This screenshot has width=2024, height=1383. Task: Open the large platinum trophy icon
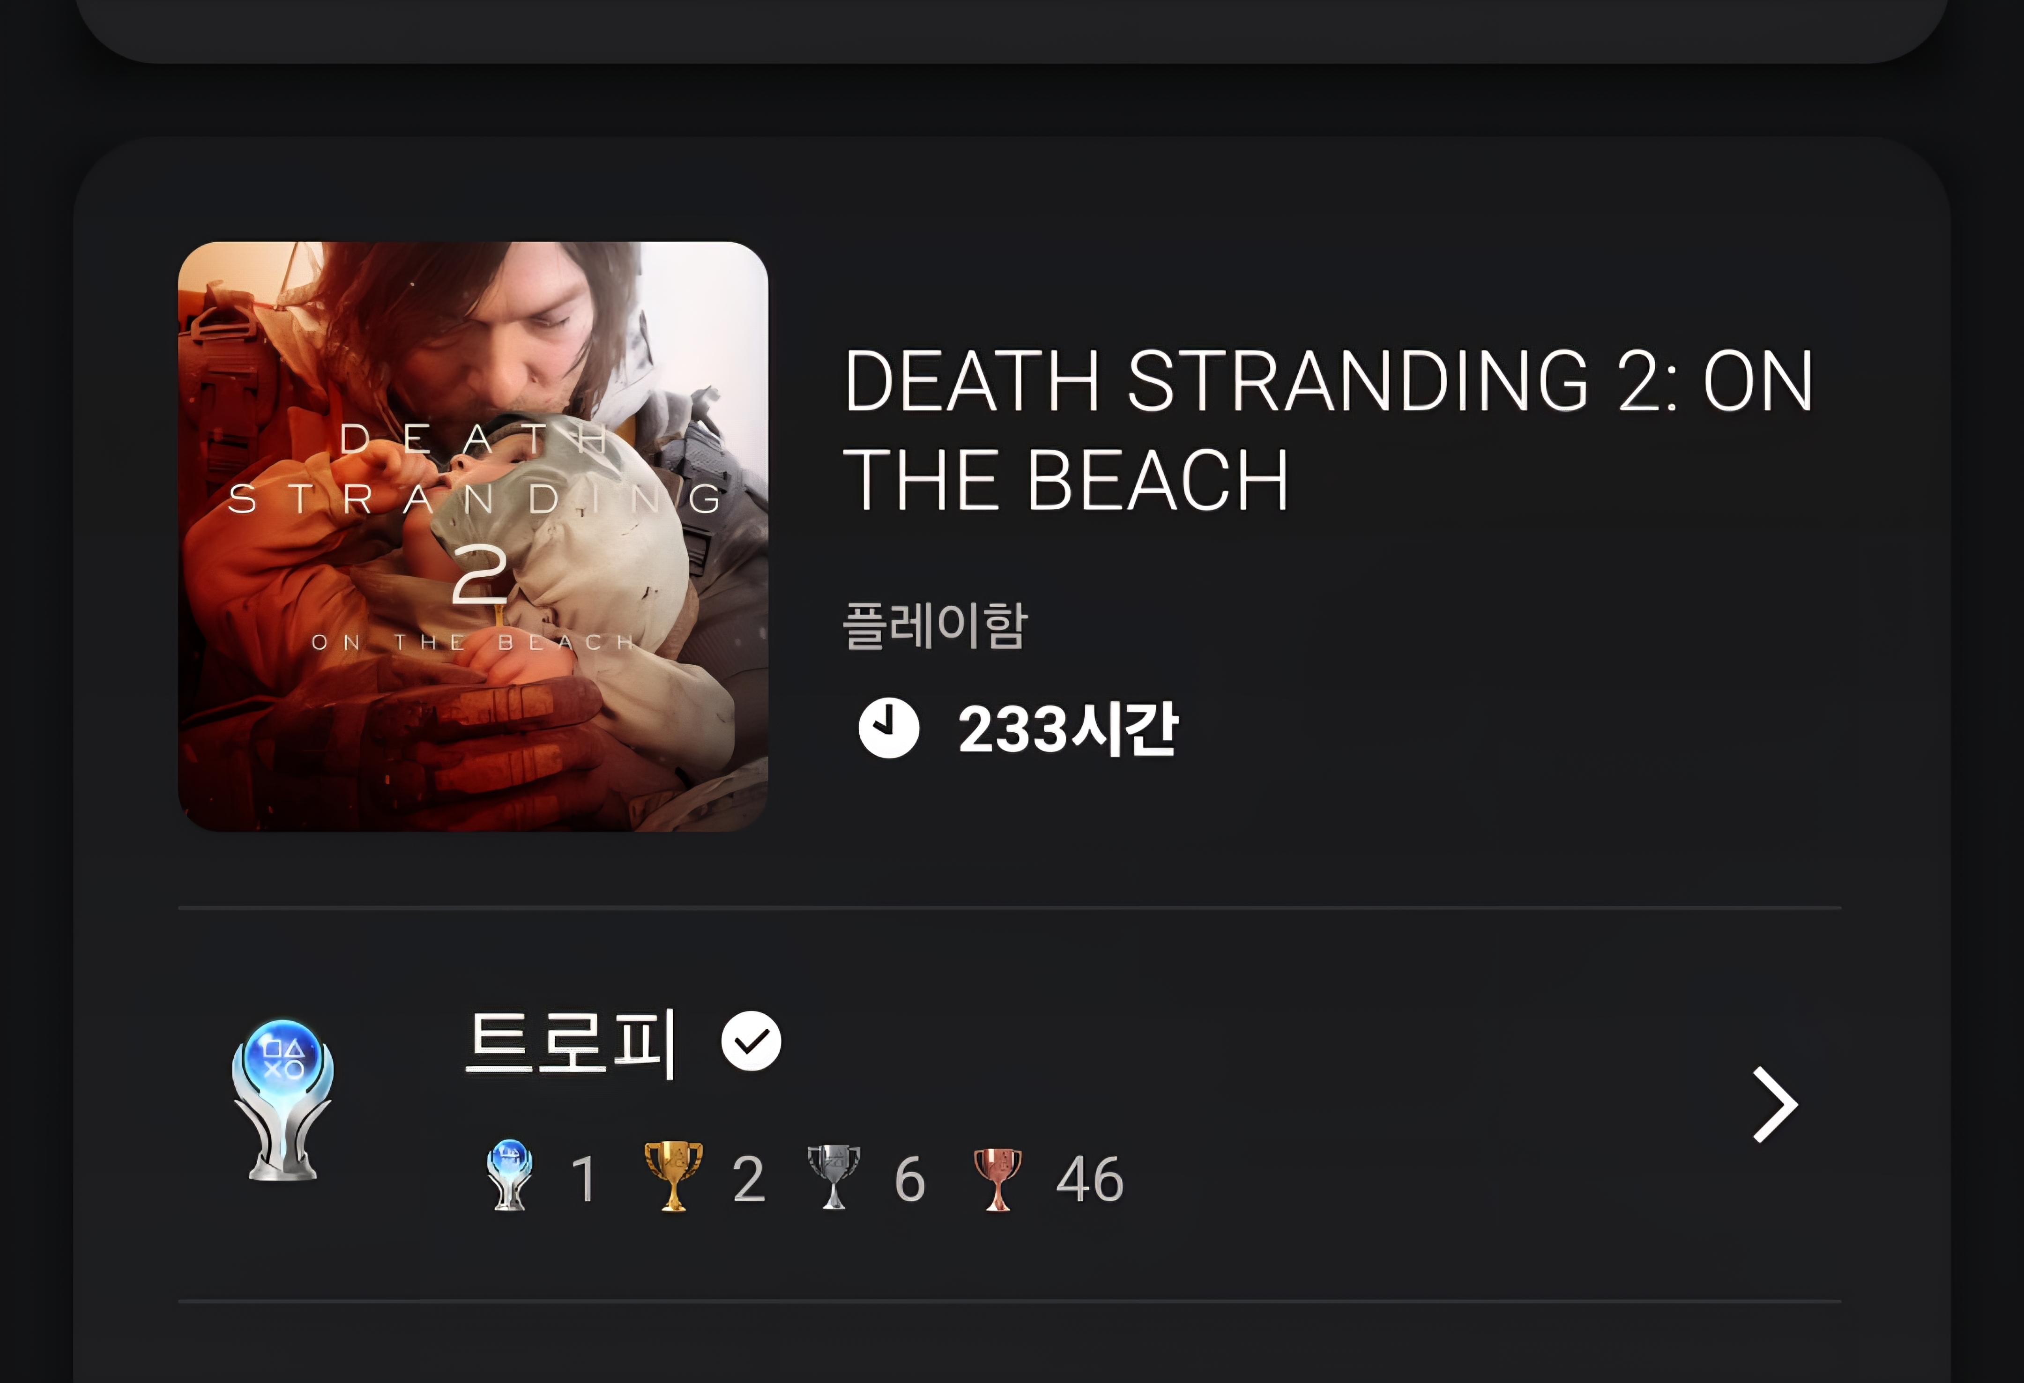pyautogui.click(x=282, y=1100)
